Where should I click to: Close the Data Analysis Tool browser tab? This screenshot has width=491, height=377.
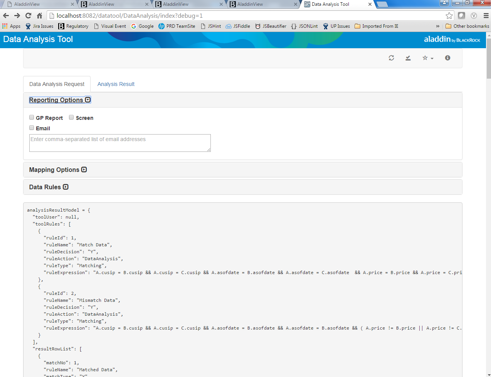point(370,4)
